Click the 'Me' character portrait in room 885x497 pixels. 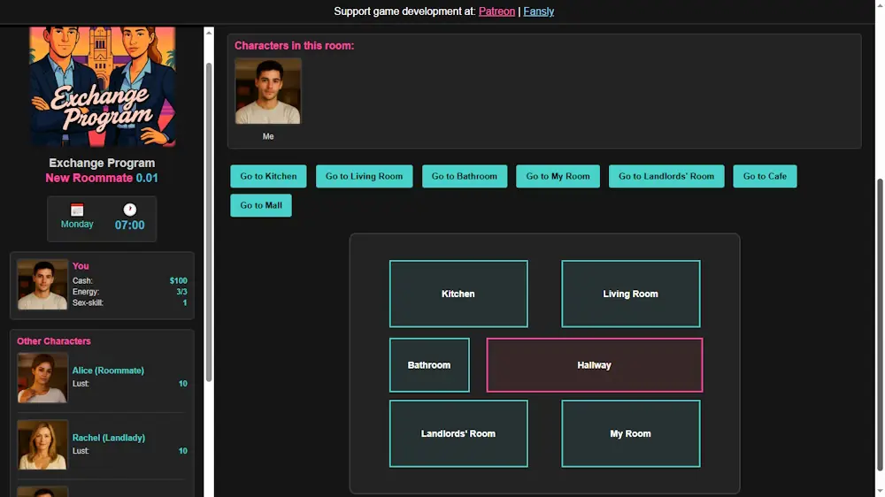point(268,92)
